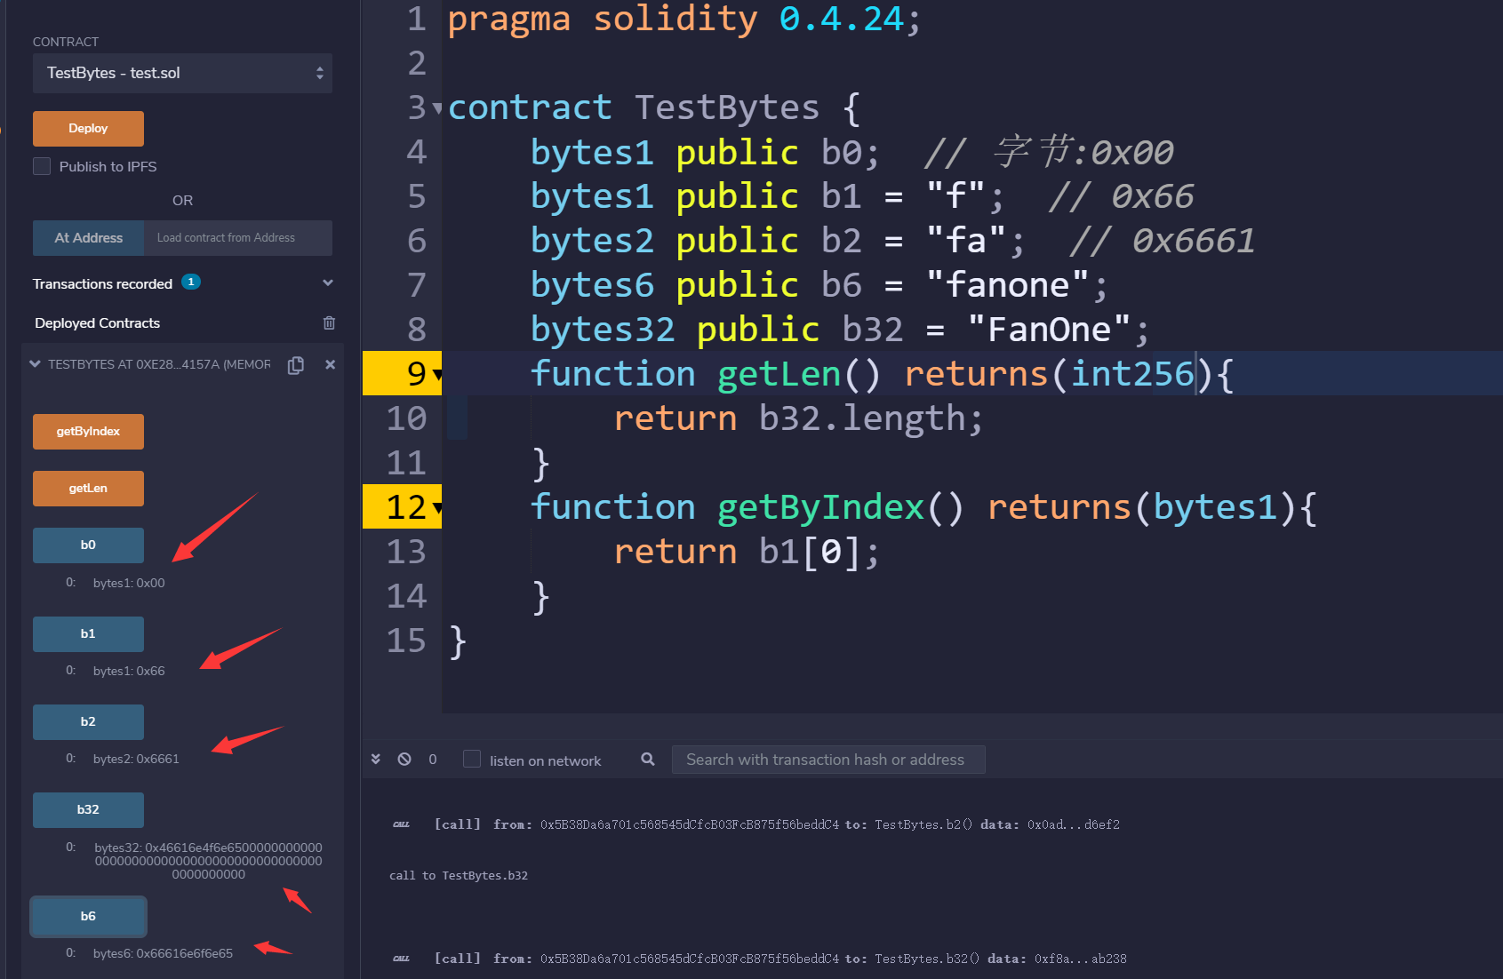Toggle the terminal panel with double-chevron icon

click(376, 759)
